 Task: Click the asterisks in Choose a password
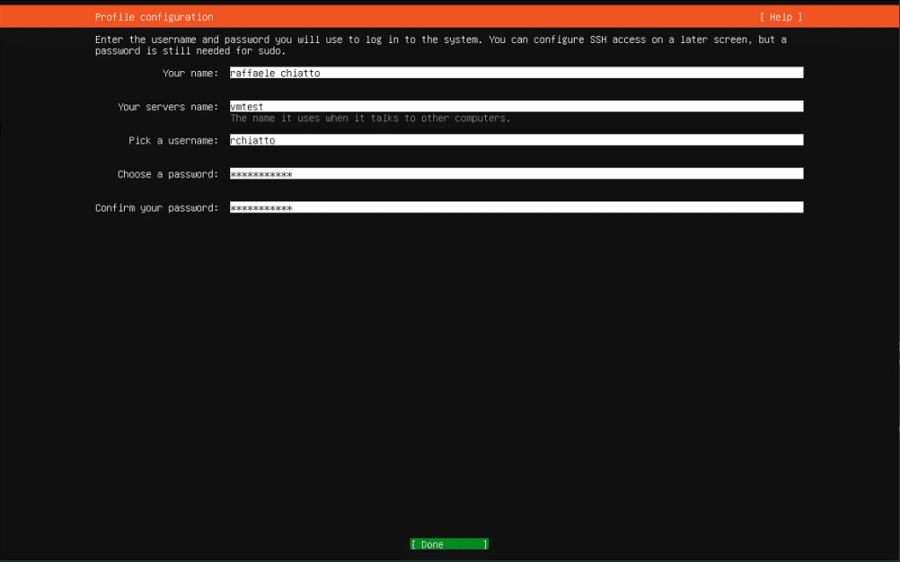(261, 175)
